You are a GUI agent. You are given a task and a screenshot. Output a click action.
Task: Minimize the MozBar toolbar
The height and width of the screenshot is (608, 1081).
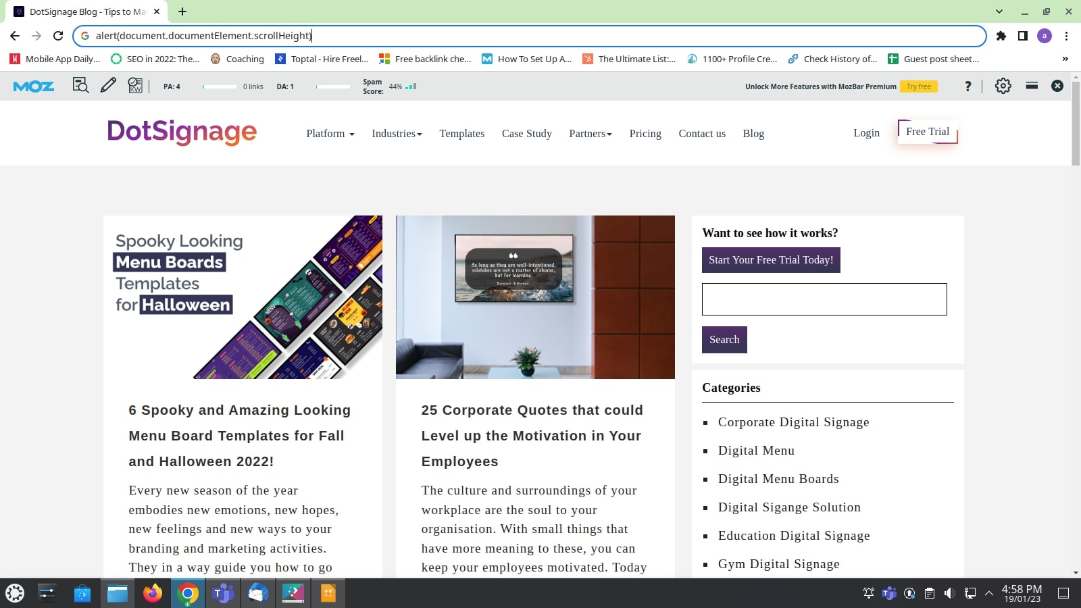(1031, 86)
